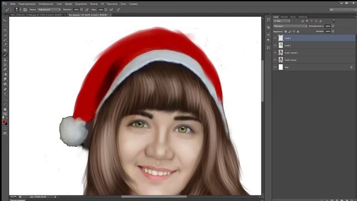This screenshot has height=201, width=357.
Task: Open the foreground red color swatch
Action: coord(4,122)
